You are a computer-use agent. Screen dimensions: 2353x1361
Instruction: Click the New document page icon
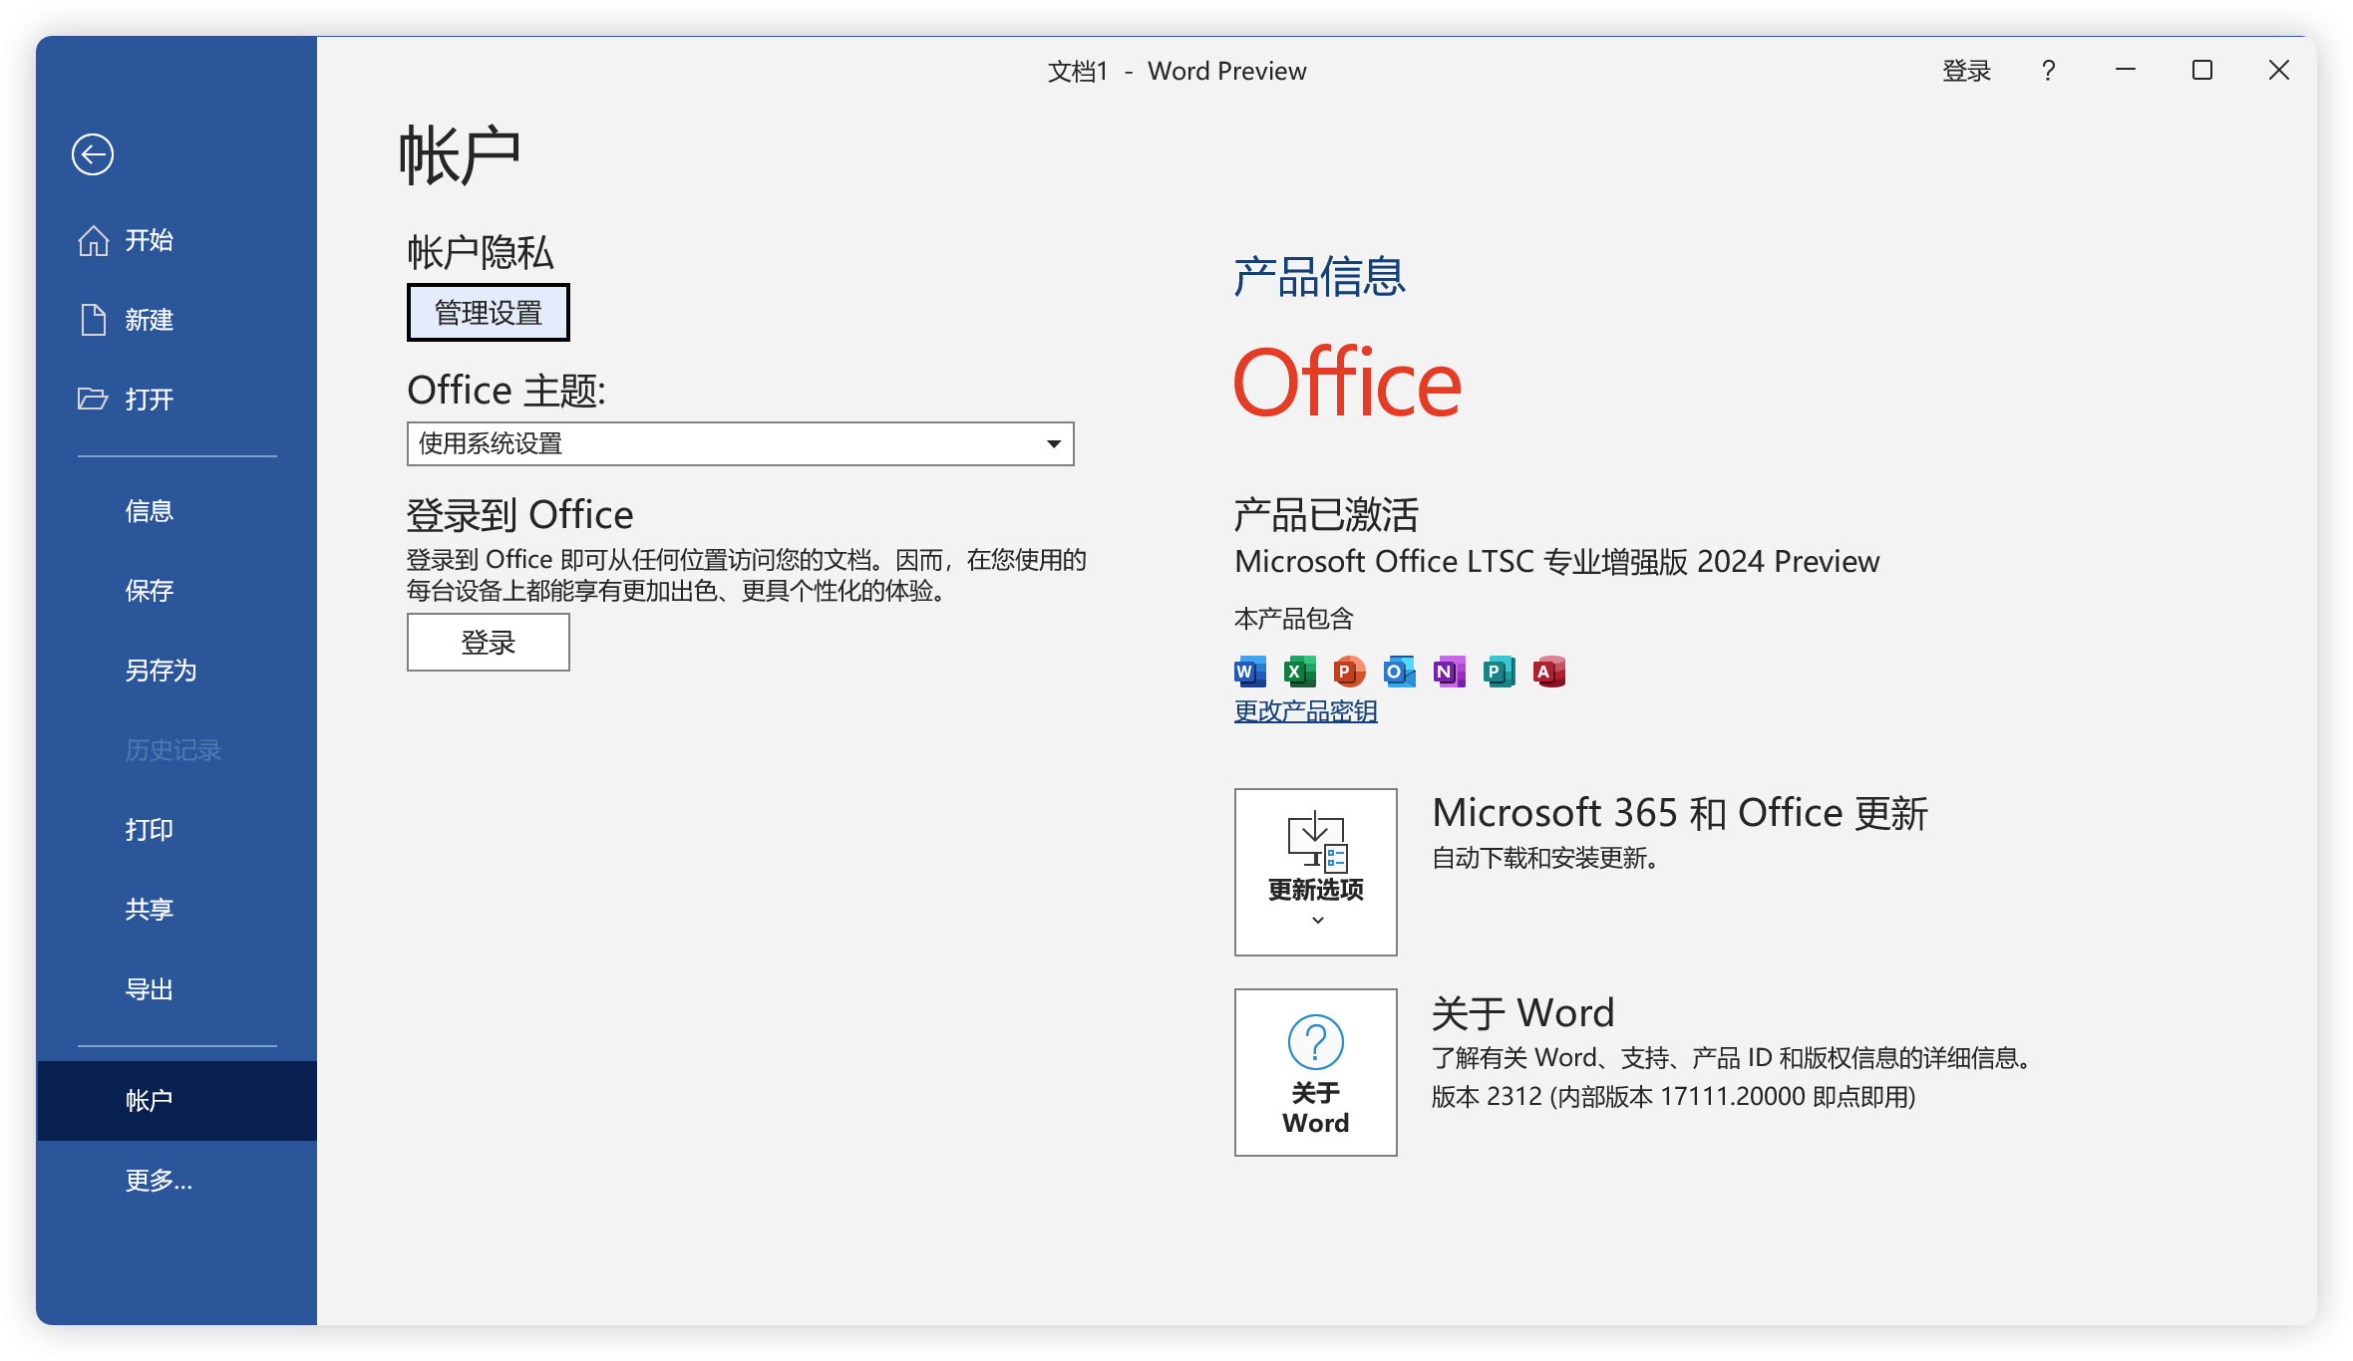tap(94, 320)
